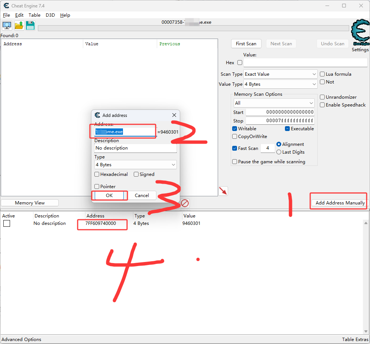Click the red arrow copy-to-address-list icon
Screen dimensions: 370x344
[x=223, y=191]
